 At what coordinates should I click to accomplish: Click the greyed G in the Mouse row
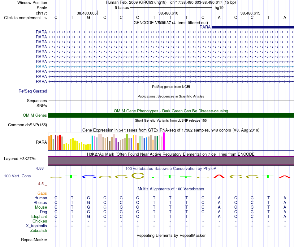pyautogui.click(x=105, y=207)
